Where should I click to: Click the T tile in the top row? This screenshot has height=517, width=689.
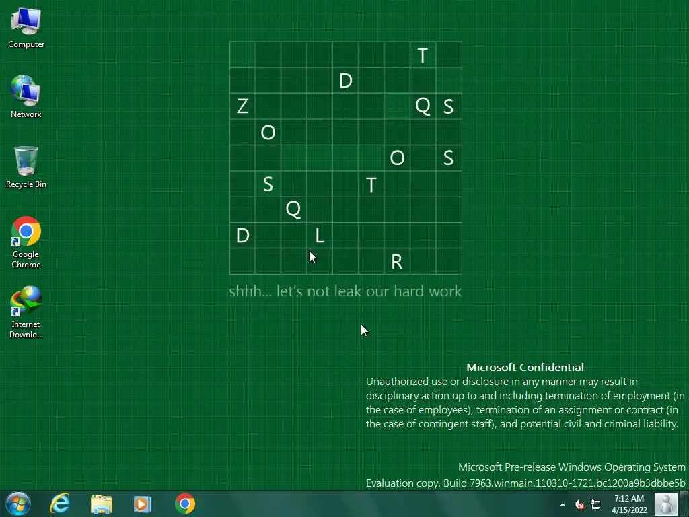pyautogui.click(x=423, y=55)
